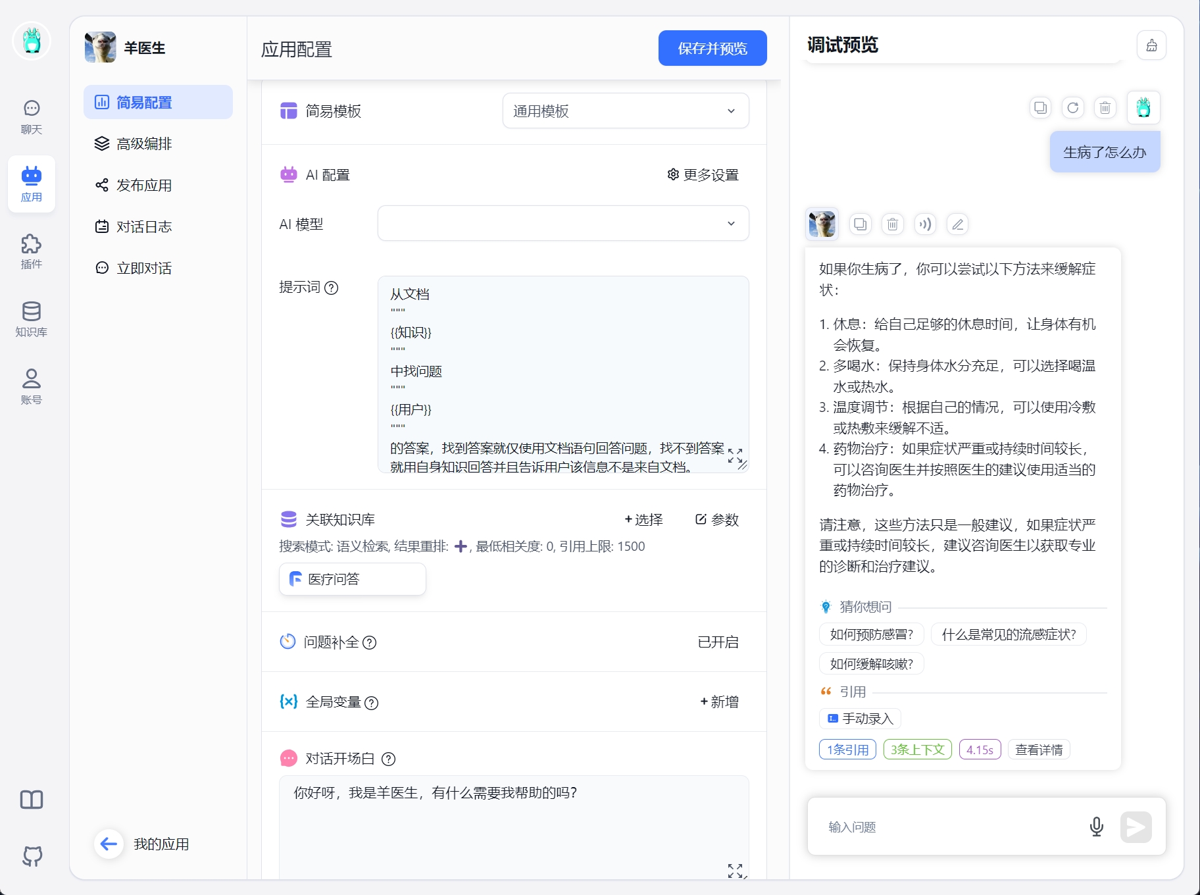This screenshot has width=1200, height=895.
Task: Click the user avatar in debug preview
Action: tap(1143, 107)
